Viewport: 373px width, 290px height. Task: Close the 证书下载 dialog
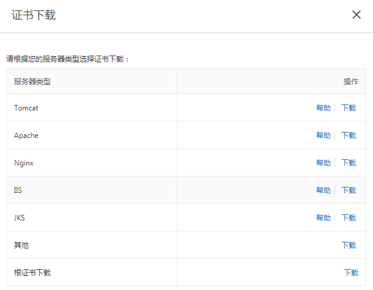click(356, 15)
